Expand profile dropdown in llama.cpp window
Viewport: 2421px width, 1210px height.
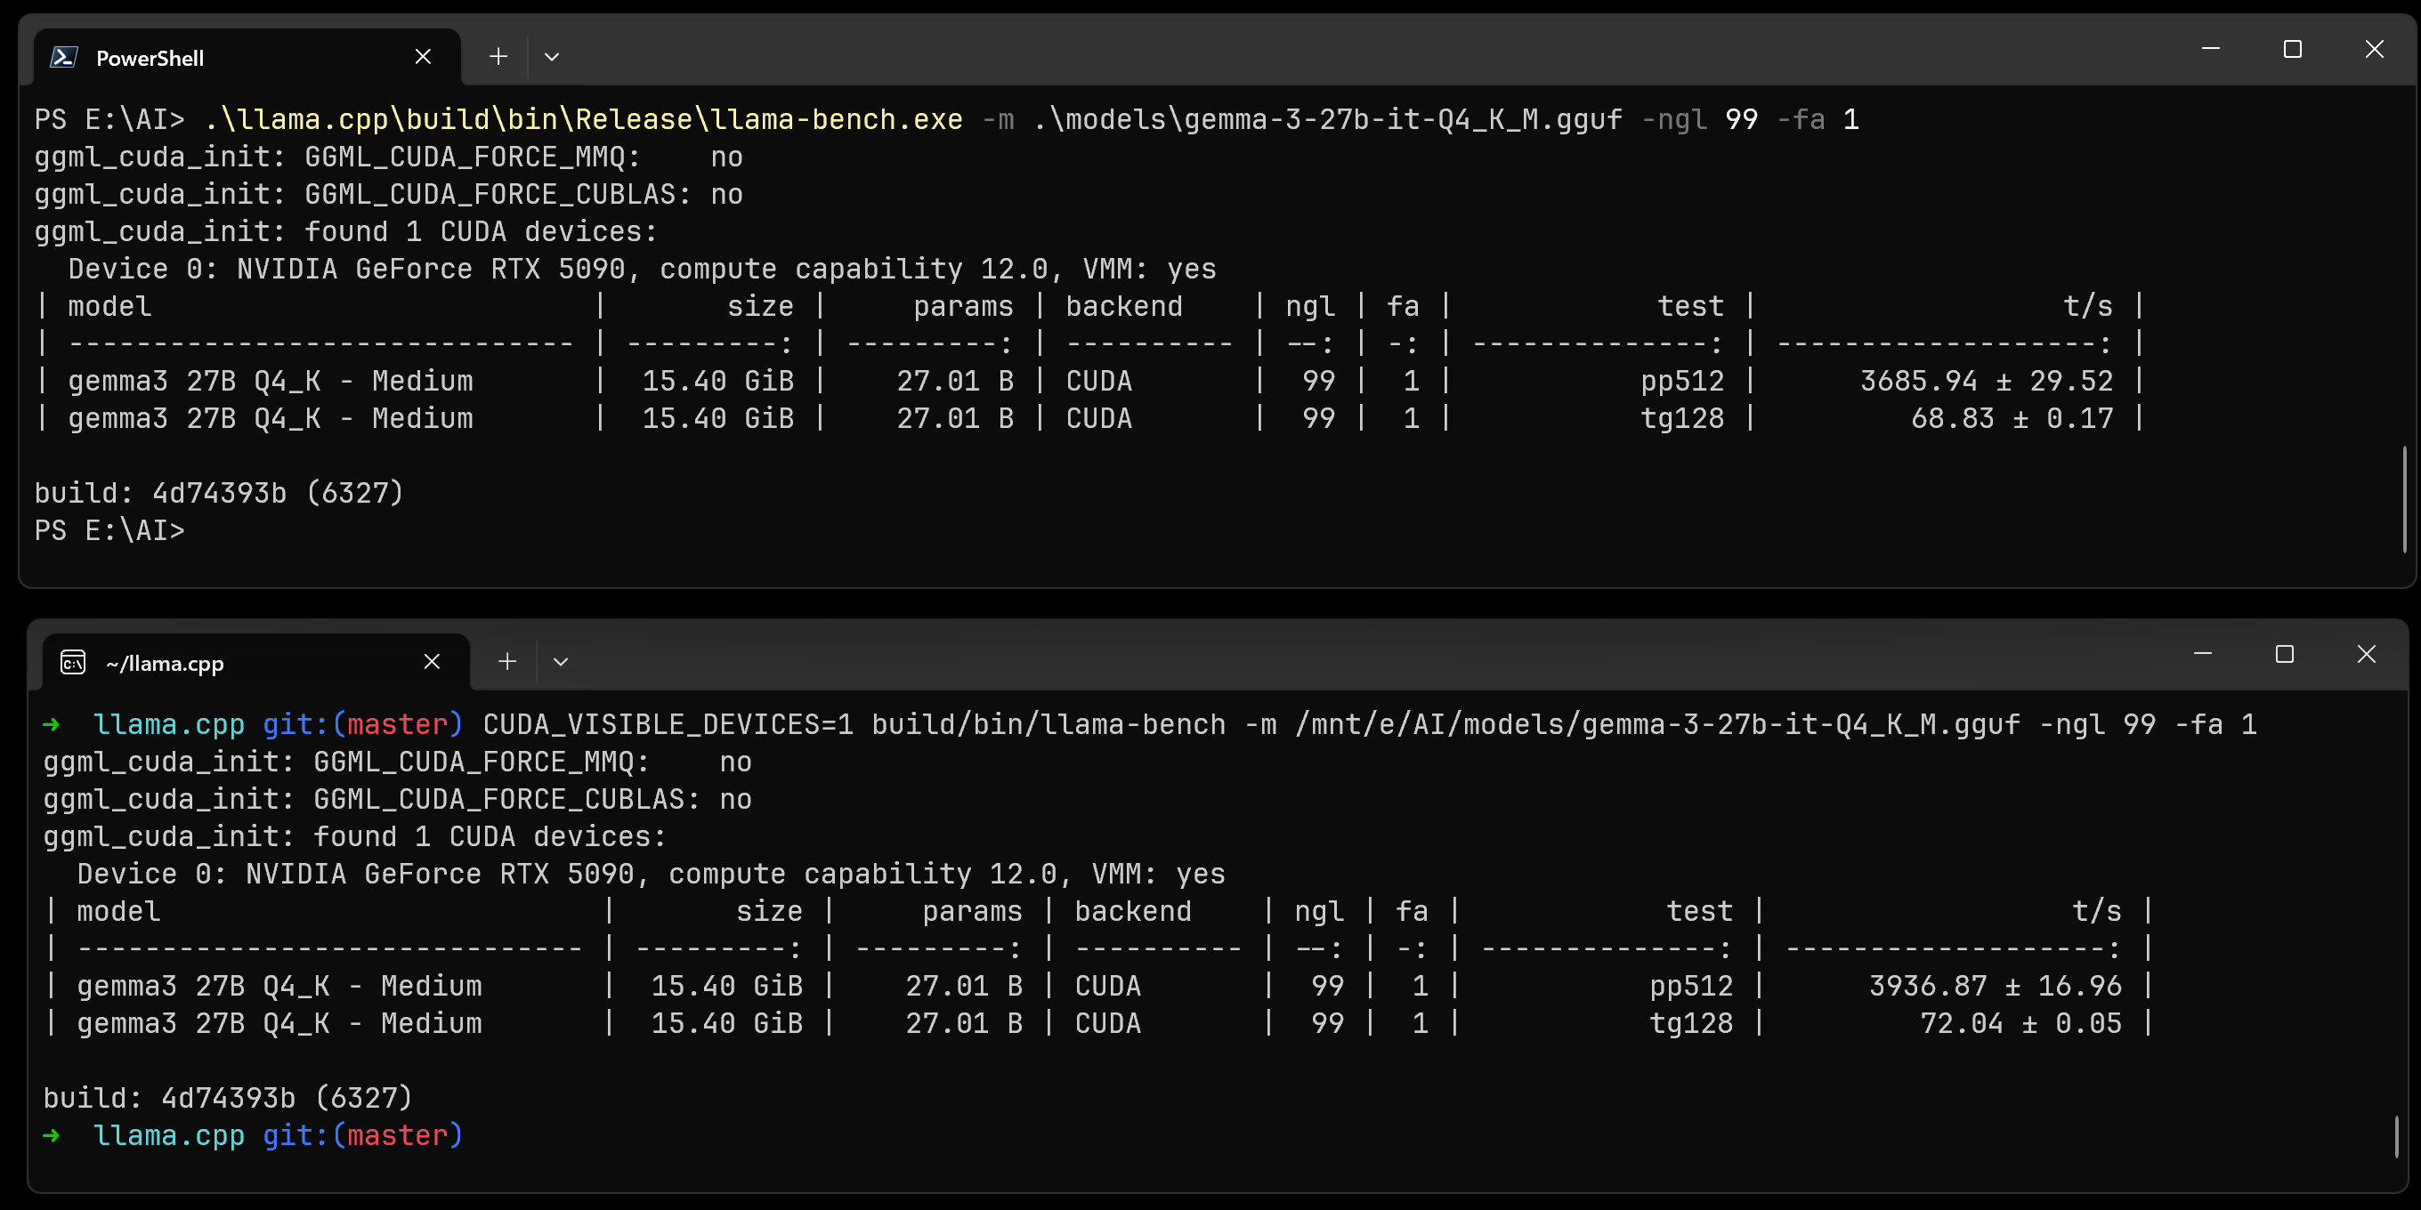pos(560,662)
